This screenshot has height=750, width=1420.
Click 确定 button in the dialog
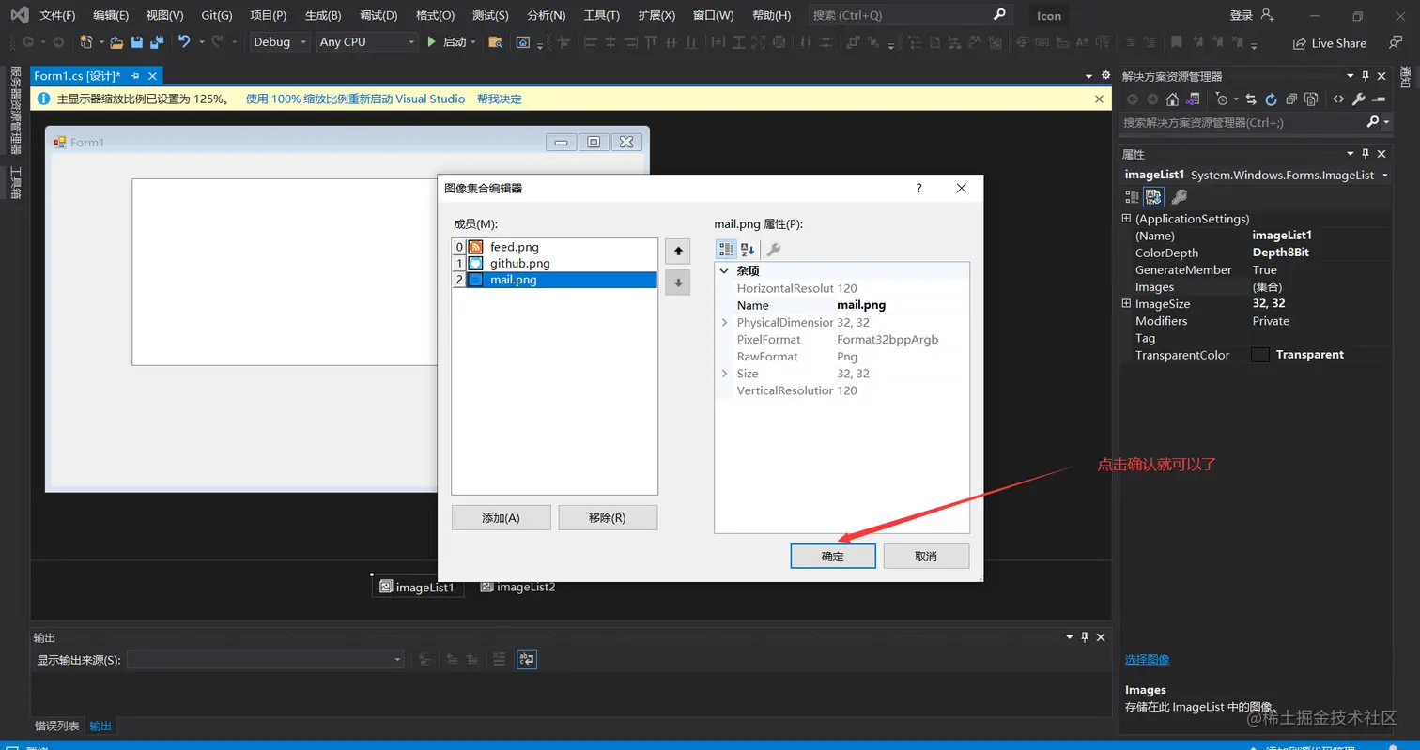(x=833, y=557)
